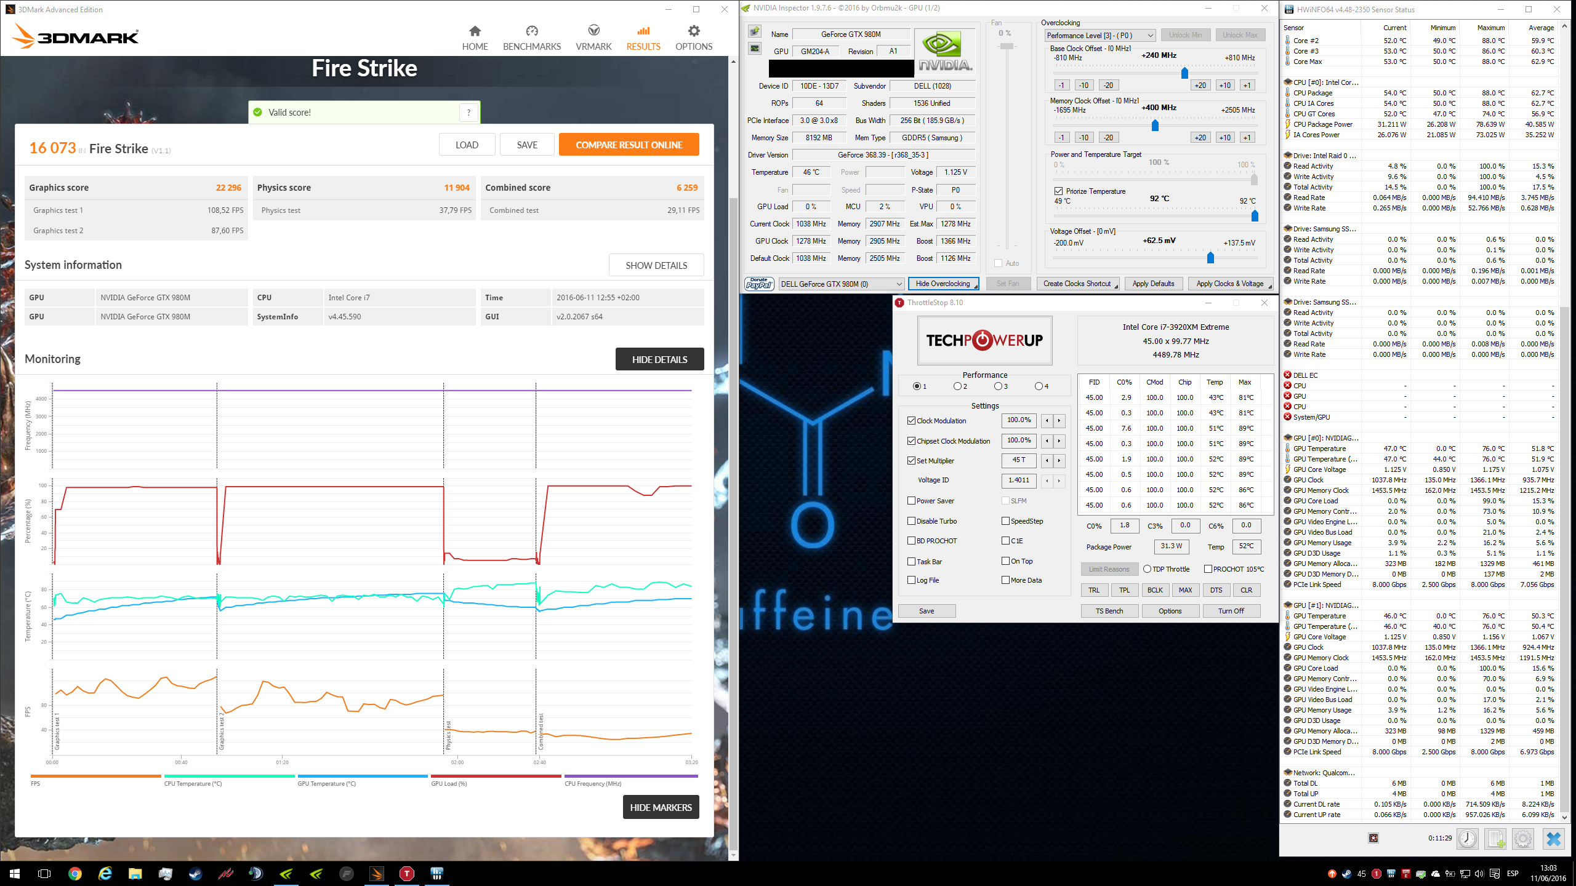The width and height of the screenshot is (1576, 886).
Task: Open Steam from the taskbar
Action: pos(195,874)
